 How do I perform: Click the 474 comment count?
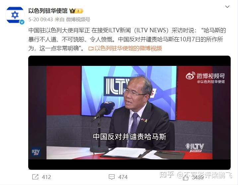click(123, 177)
